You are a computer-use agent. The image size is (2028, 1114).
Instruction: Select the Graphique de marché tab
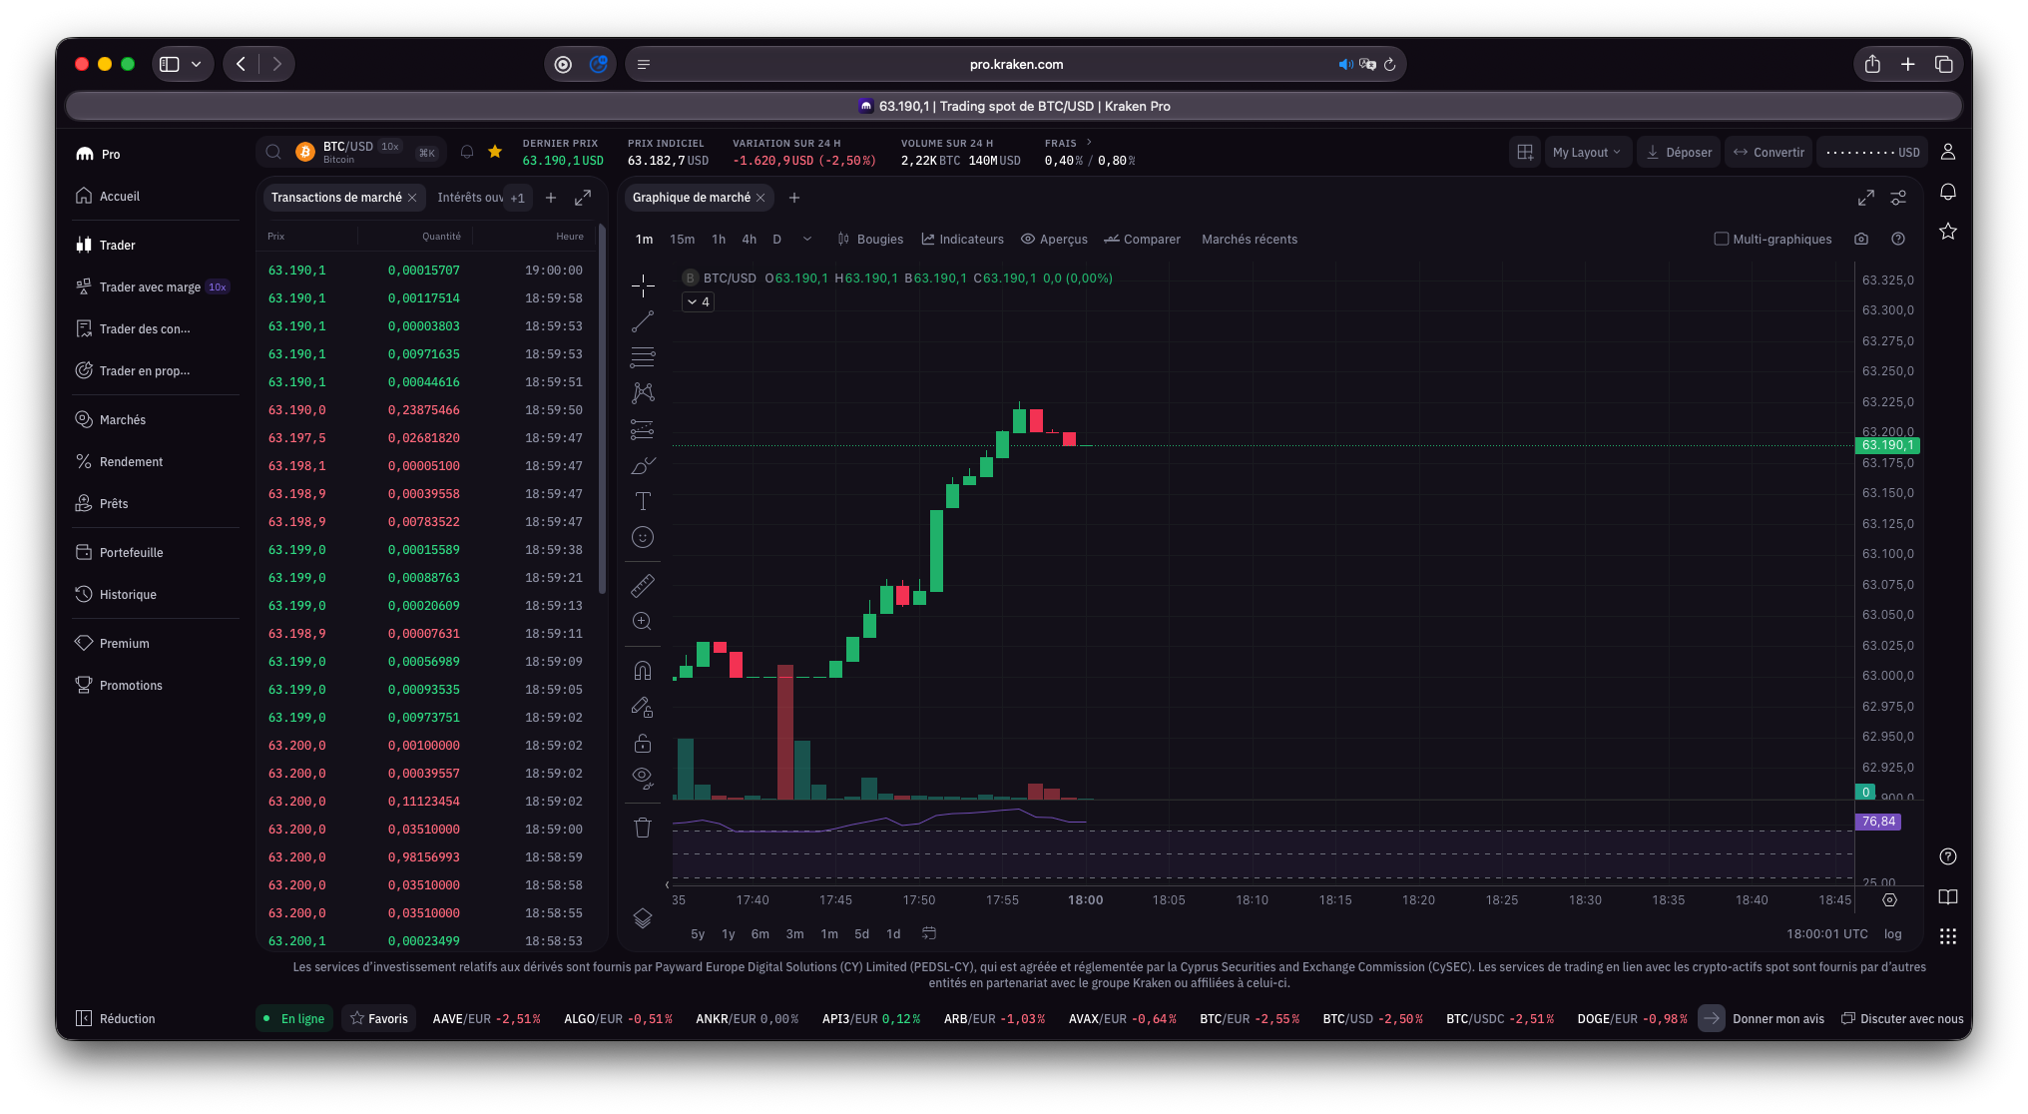[x=692, y=198]
